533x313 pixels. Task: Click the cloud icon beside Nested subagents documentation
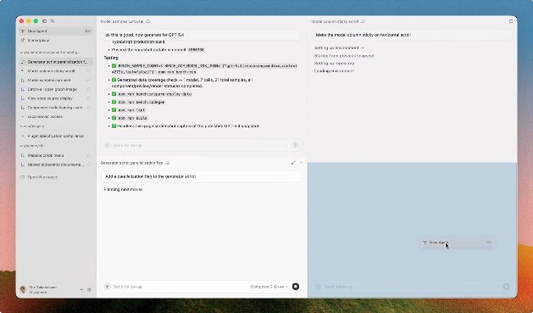pyautogui.click(x=89, y=165)
